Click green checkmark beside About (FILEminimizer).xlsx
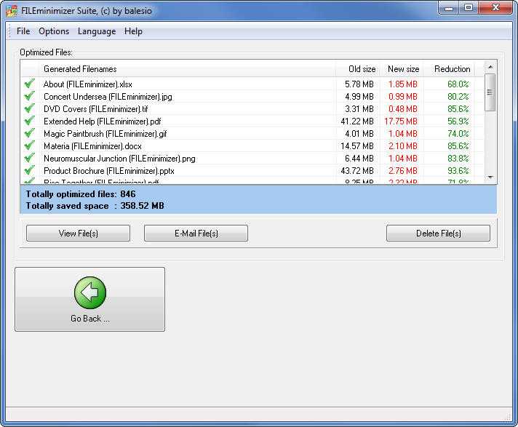The image size is (518, 427). 29,84
